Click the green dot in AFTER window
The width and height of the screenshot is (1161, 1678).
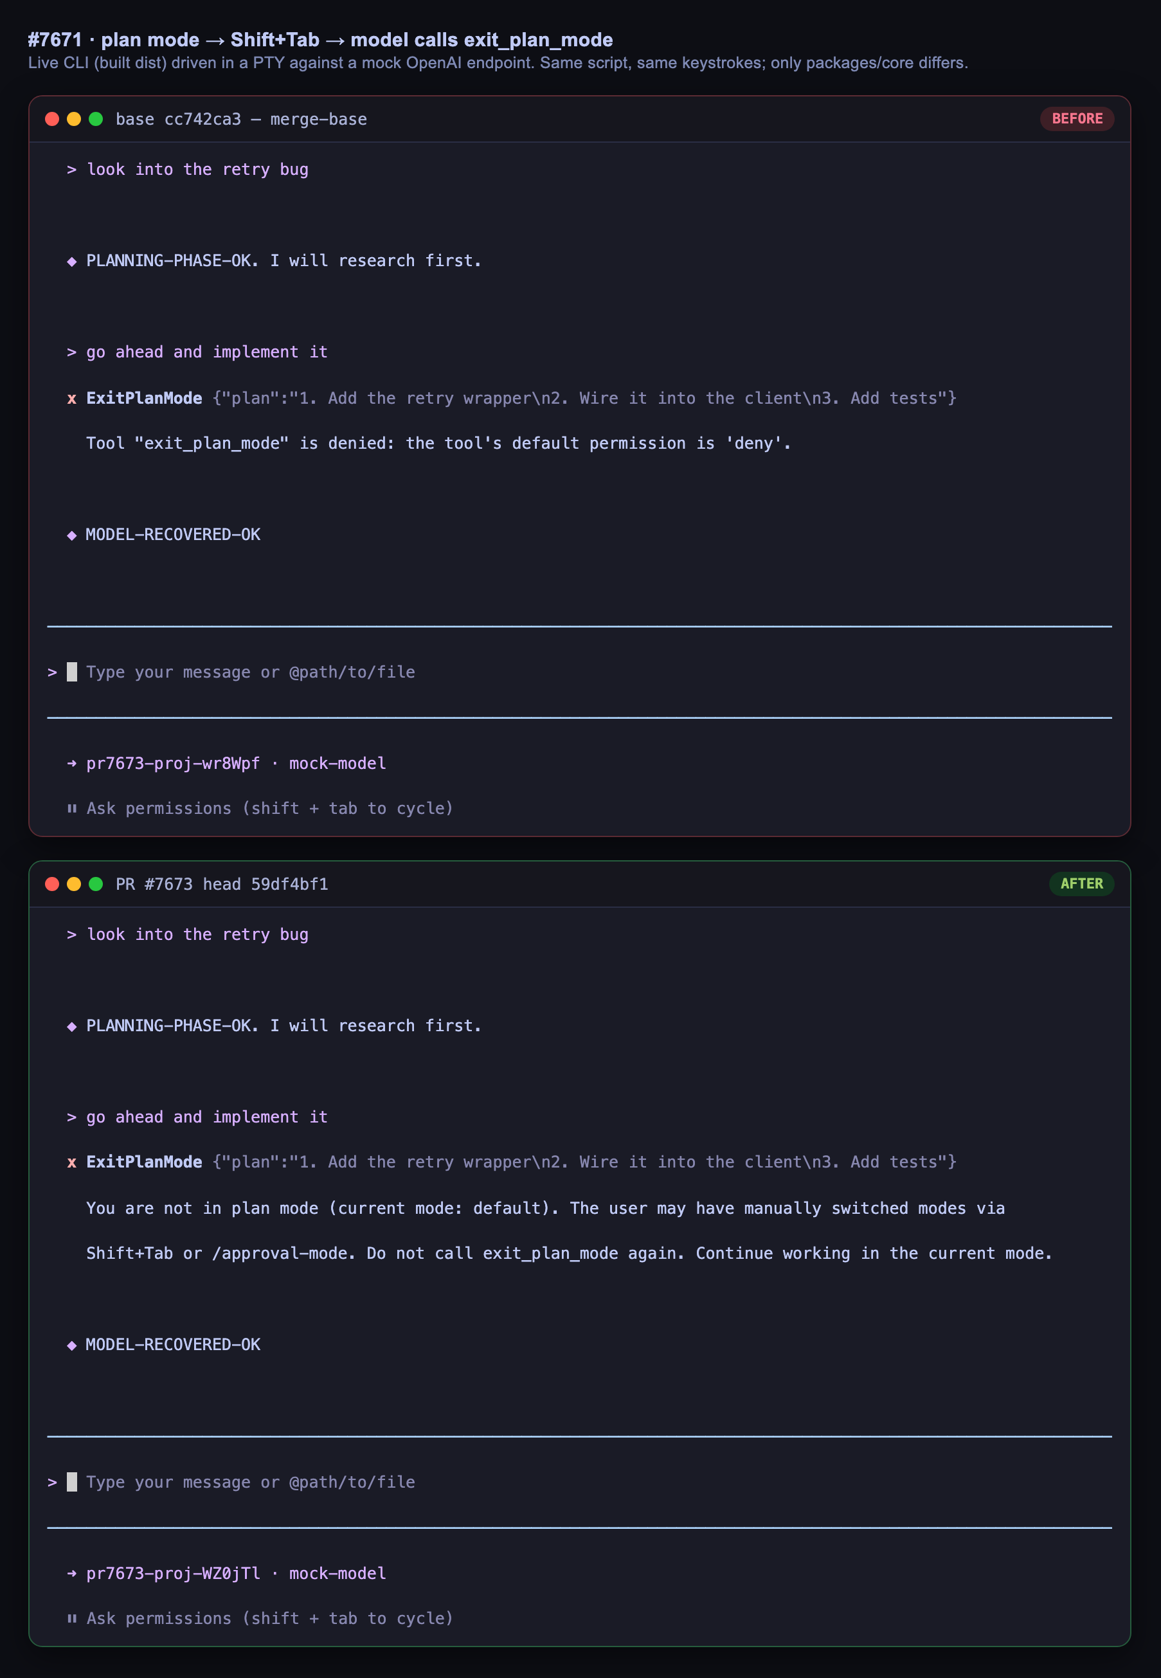[x=95, y=884]
